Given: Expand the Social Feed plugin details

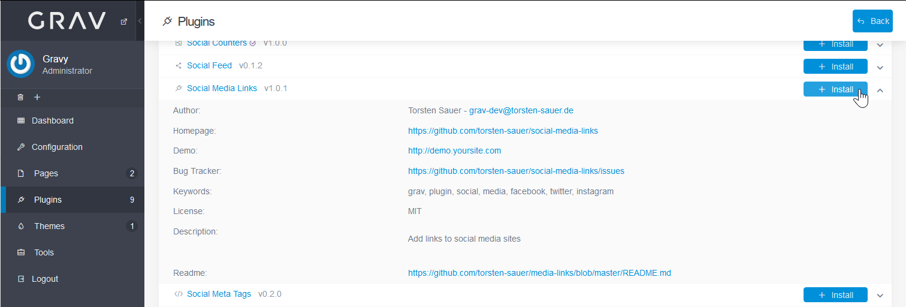Looking at the screenshot, I should coord(880,67).
